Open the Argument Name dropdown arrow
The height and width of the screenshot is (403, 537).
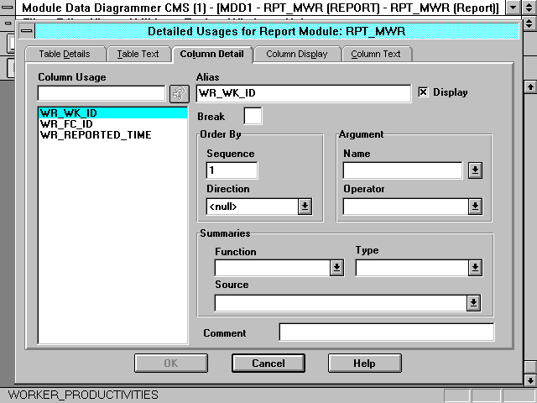pos(475,170)
